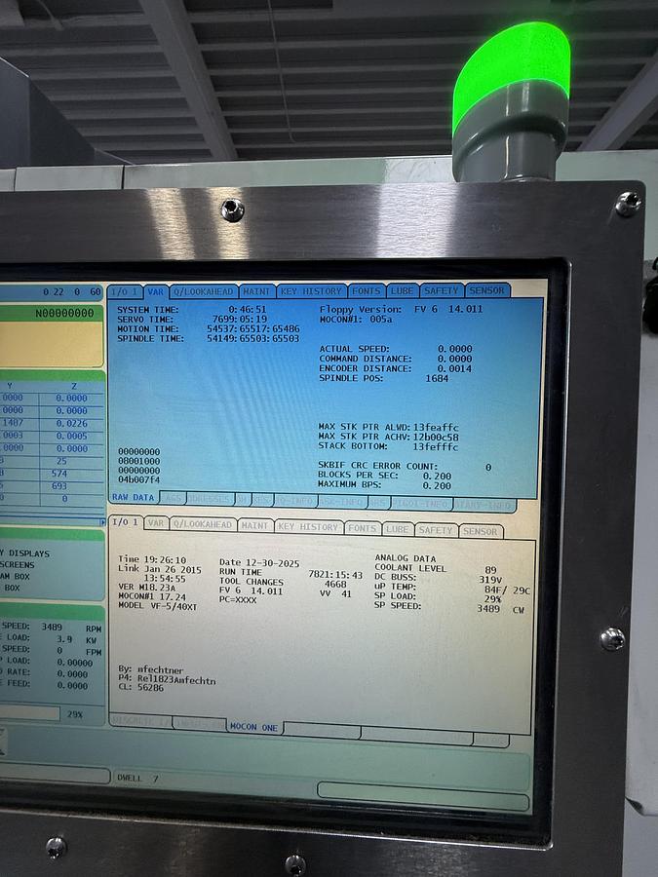Click the VER M18.23A text

(146, 588)
